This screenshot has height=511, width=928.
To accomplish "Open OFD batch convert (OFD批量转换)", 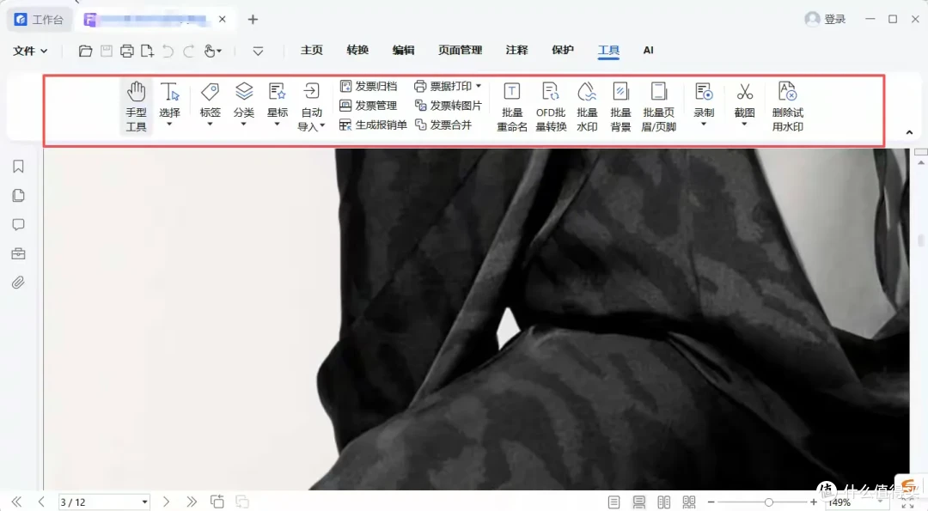I will click(551, 107).
